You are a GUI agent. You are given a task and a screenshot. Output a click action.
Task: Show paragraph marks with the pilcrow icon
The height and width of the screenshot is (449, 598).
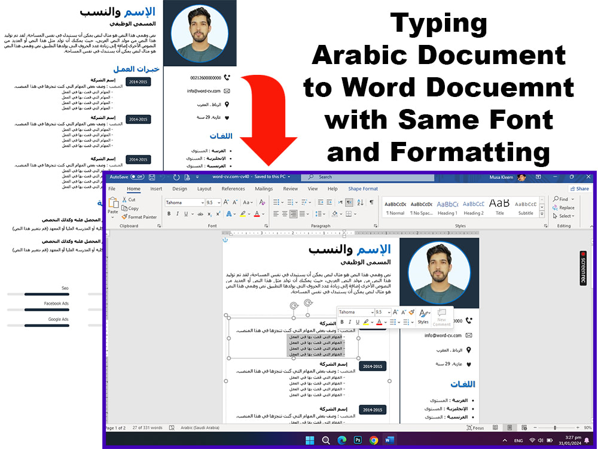[x=371, y=202]
